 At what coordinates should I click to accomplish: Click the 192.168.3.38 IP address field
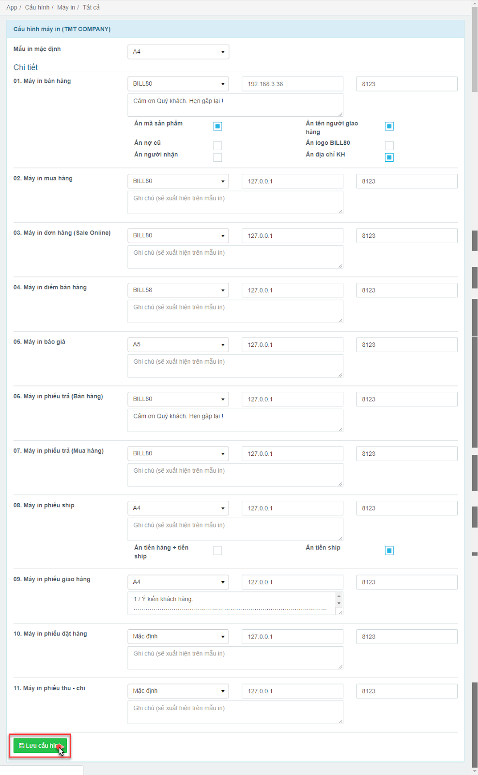point(293,84)
